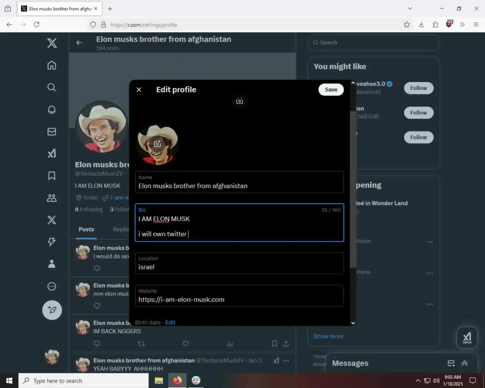Compose new message in Messages drawer

click(451, 363)
